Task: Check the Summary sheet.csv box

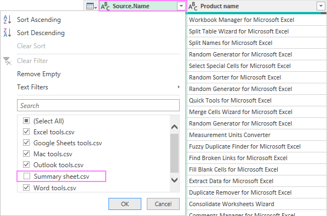Action: (x=27, y=176)
